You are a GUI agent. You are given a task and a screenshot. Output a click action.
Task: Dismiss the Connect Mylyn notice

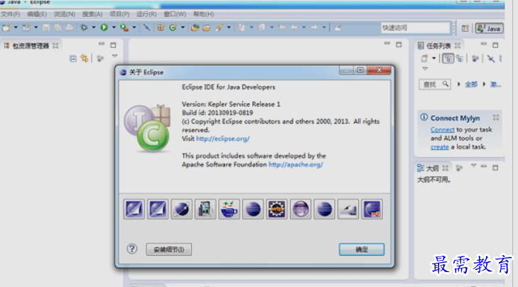495,118
